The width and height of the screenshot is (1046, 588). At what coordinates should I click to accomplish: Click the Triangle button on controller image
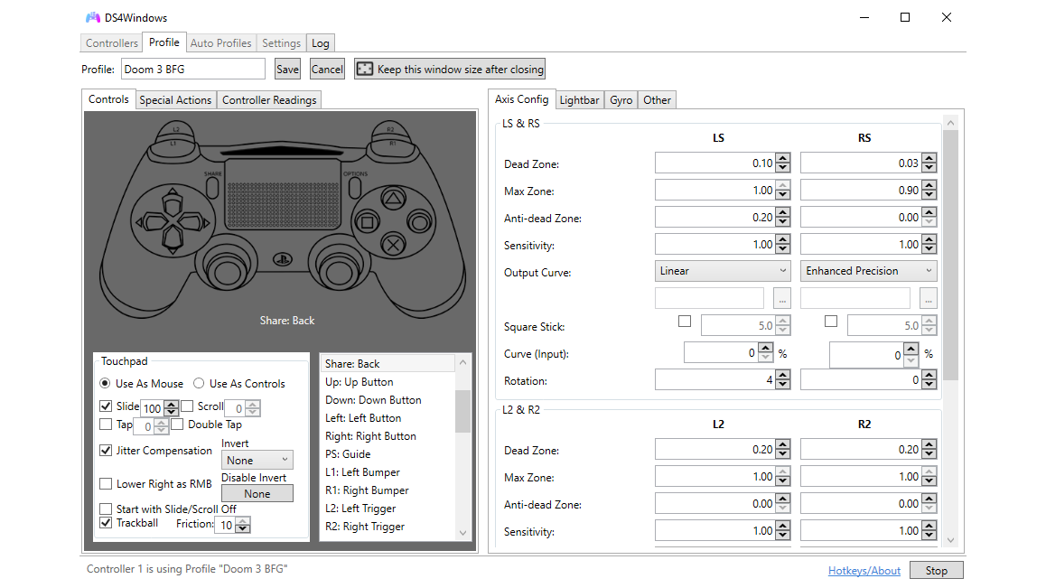(393, 199)
